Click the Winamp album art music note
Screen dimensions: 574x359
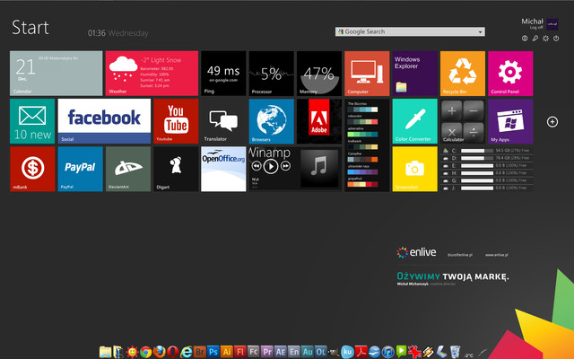point(319,169)
